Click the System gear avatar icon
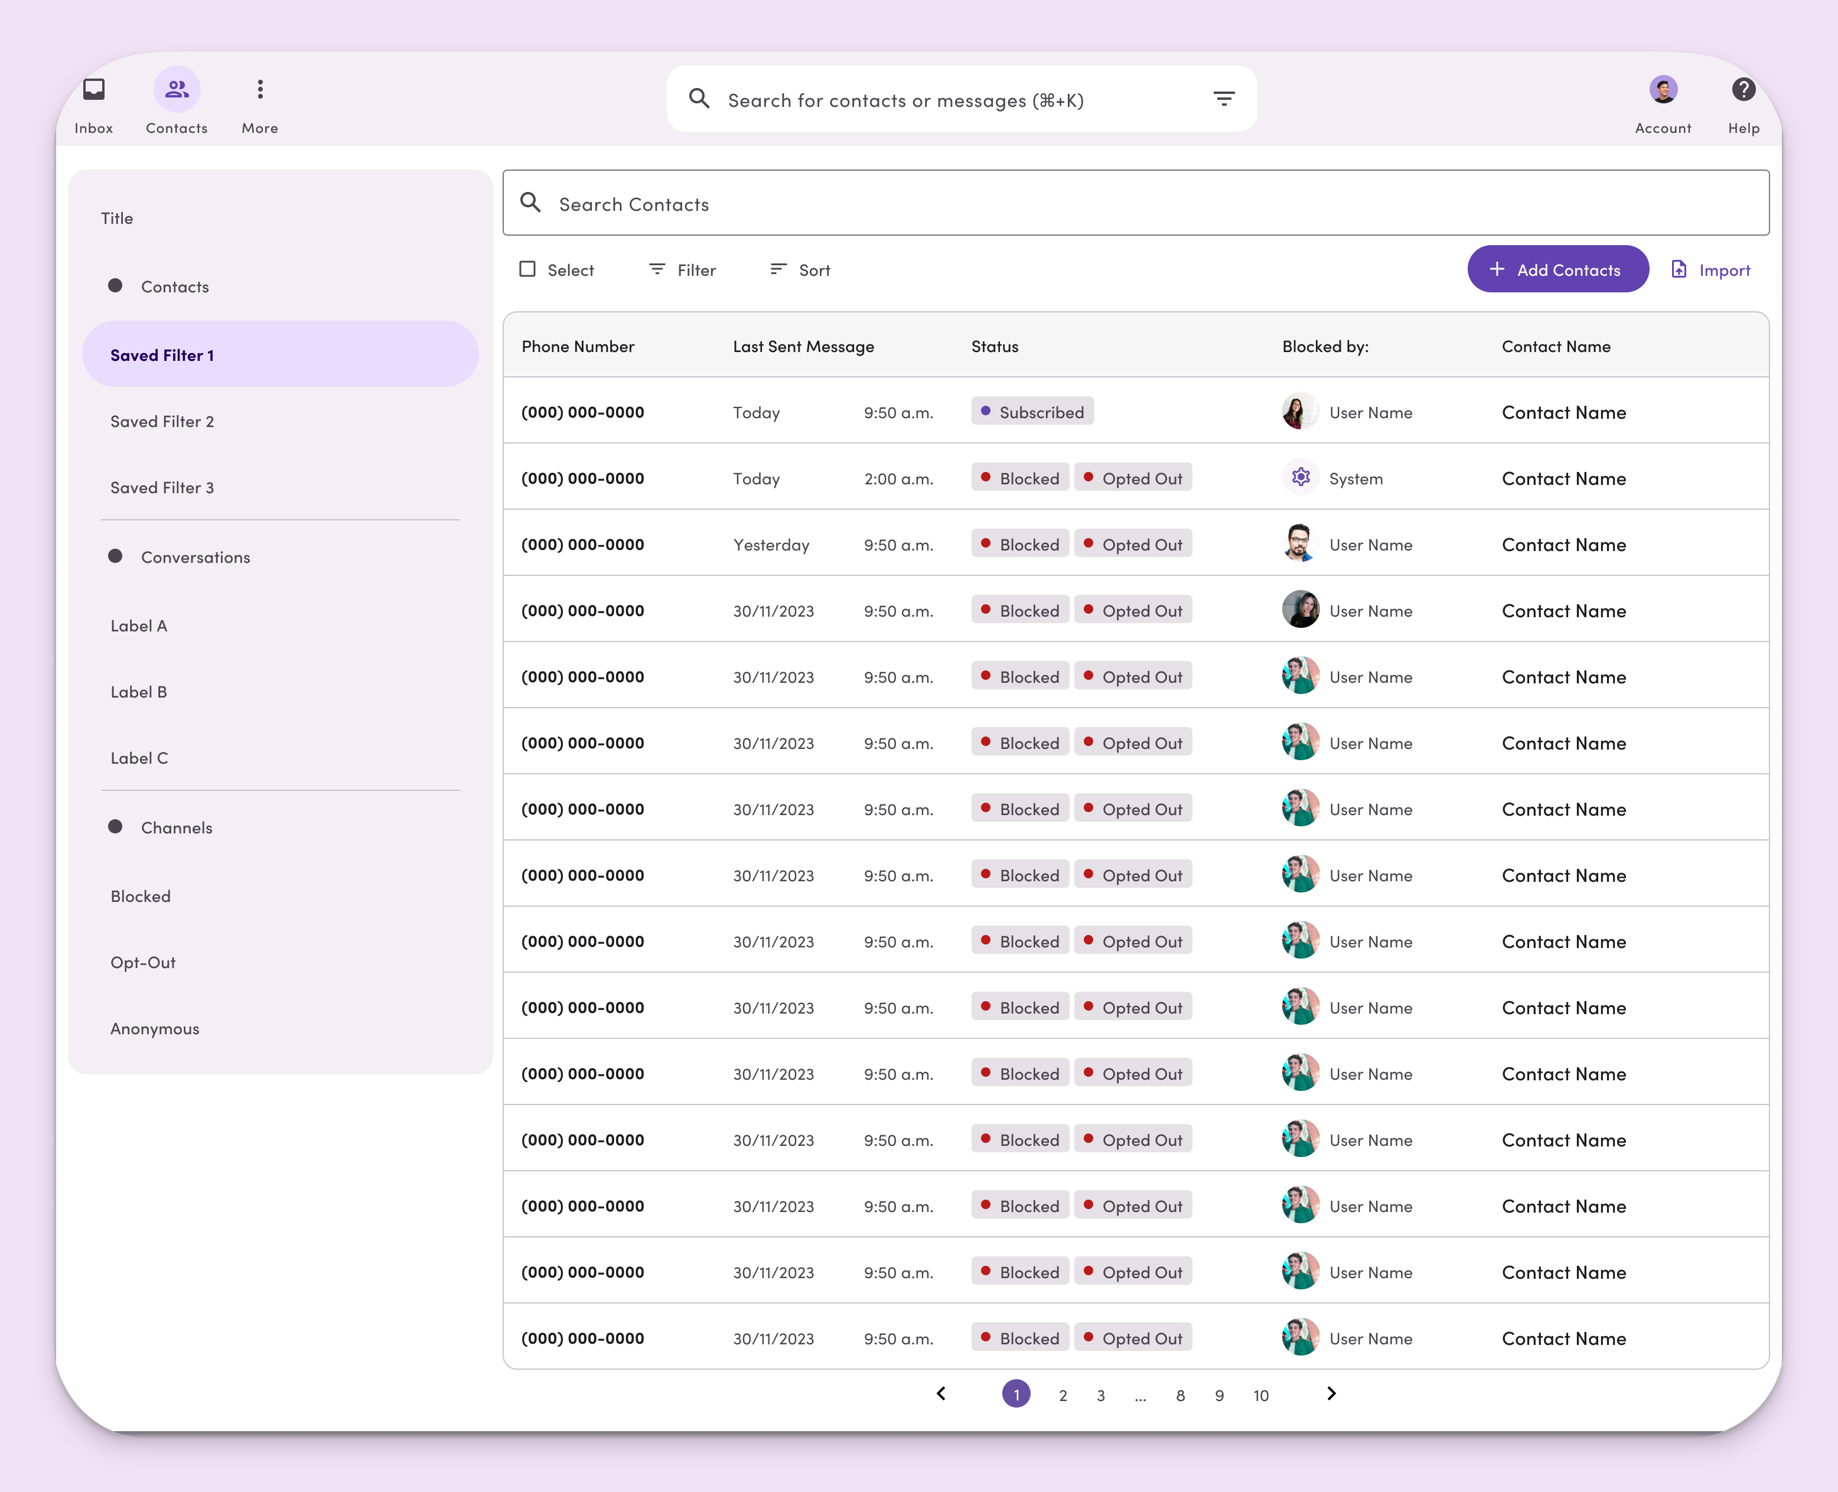 coord(1300,478)
